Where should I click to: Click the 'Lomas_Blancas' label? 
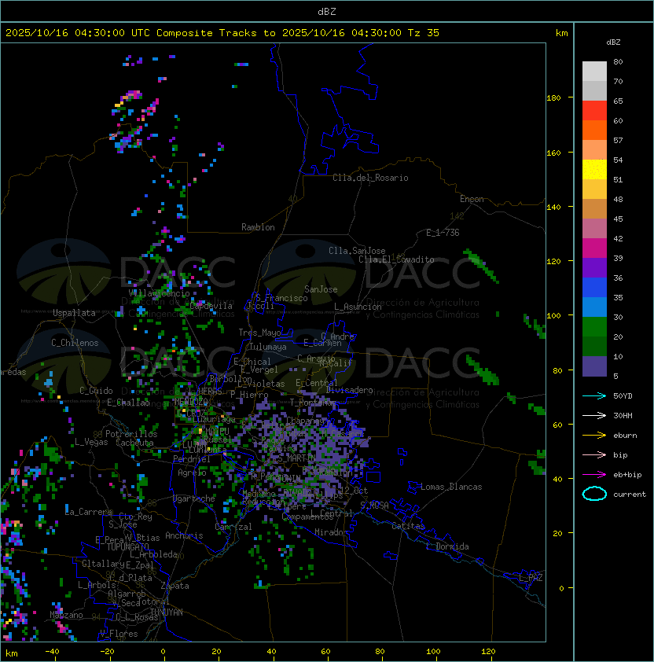click(451, 487)
